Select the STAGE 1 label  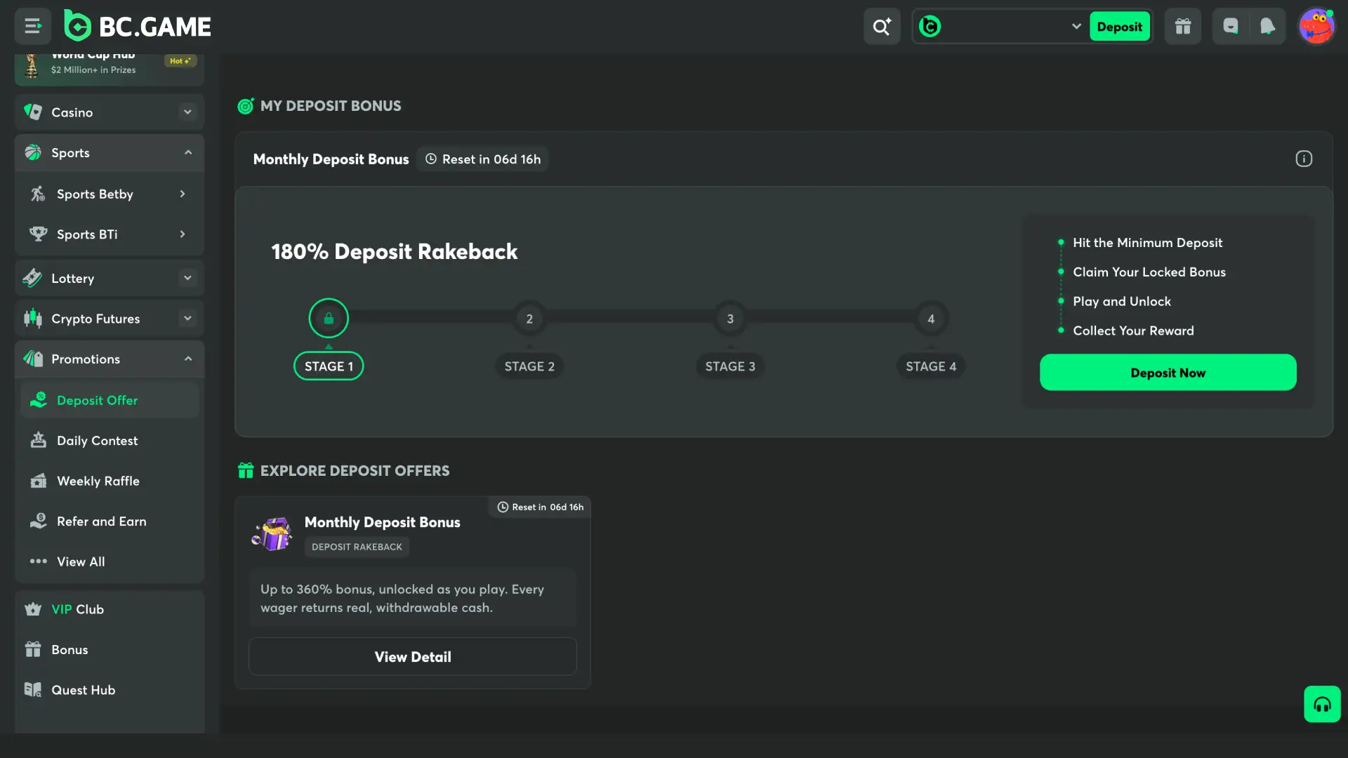point(329,366)
